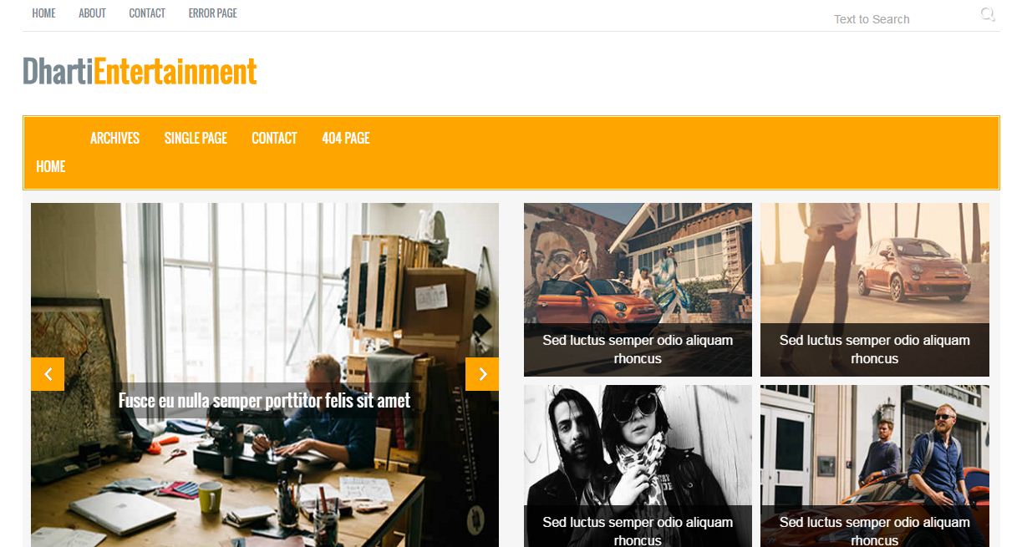Select 404 PAGE in orange menu
Screen dimensions: 1027x547
(x=346, y=138)
